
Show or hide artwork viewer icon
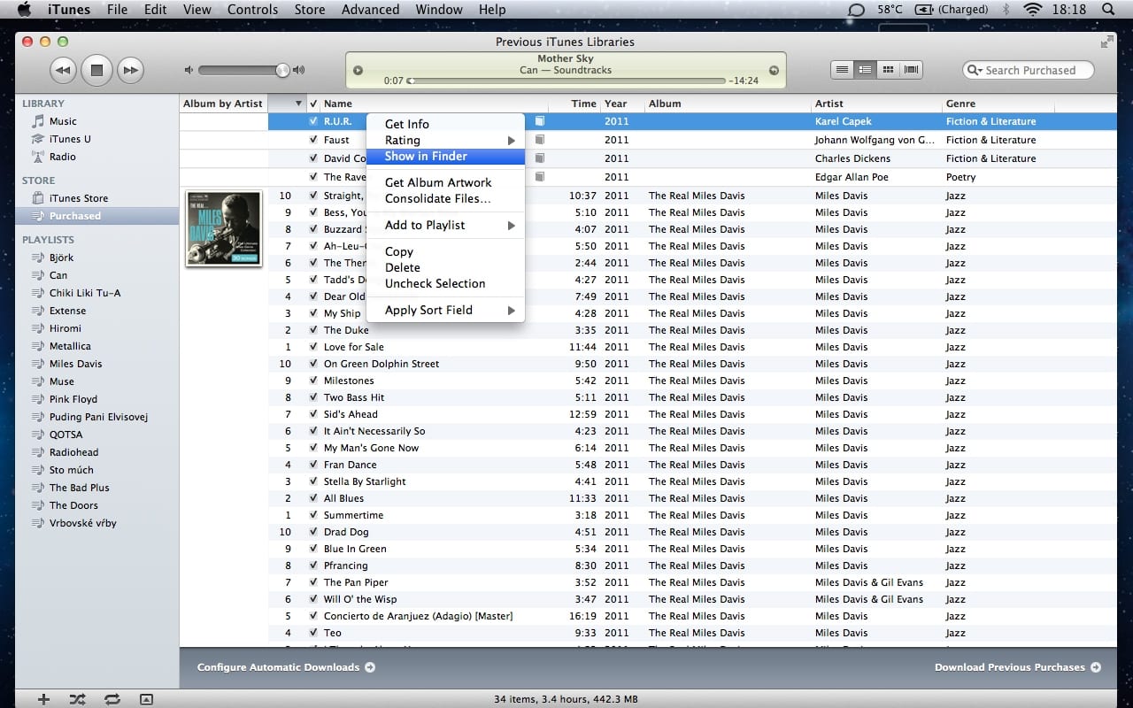coord(146,699)
